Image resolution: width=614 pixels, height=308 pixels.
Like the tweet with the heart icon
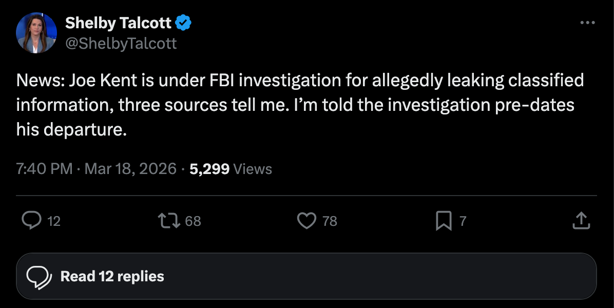pyautogui.click(x=306, y=221)
